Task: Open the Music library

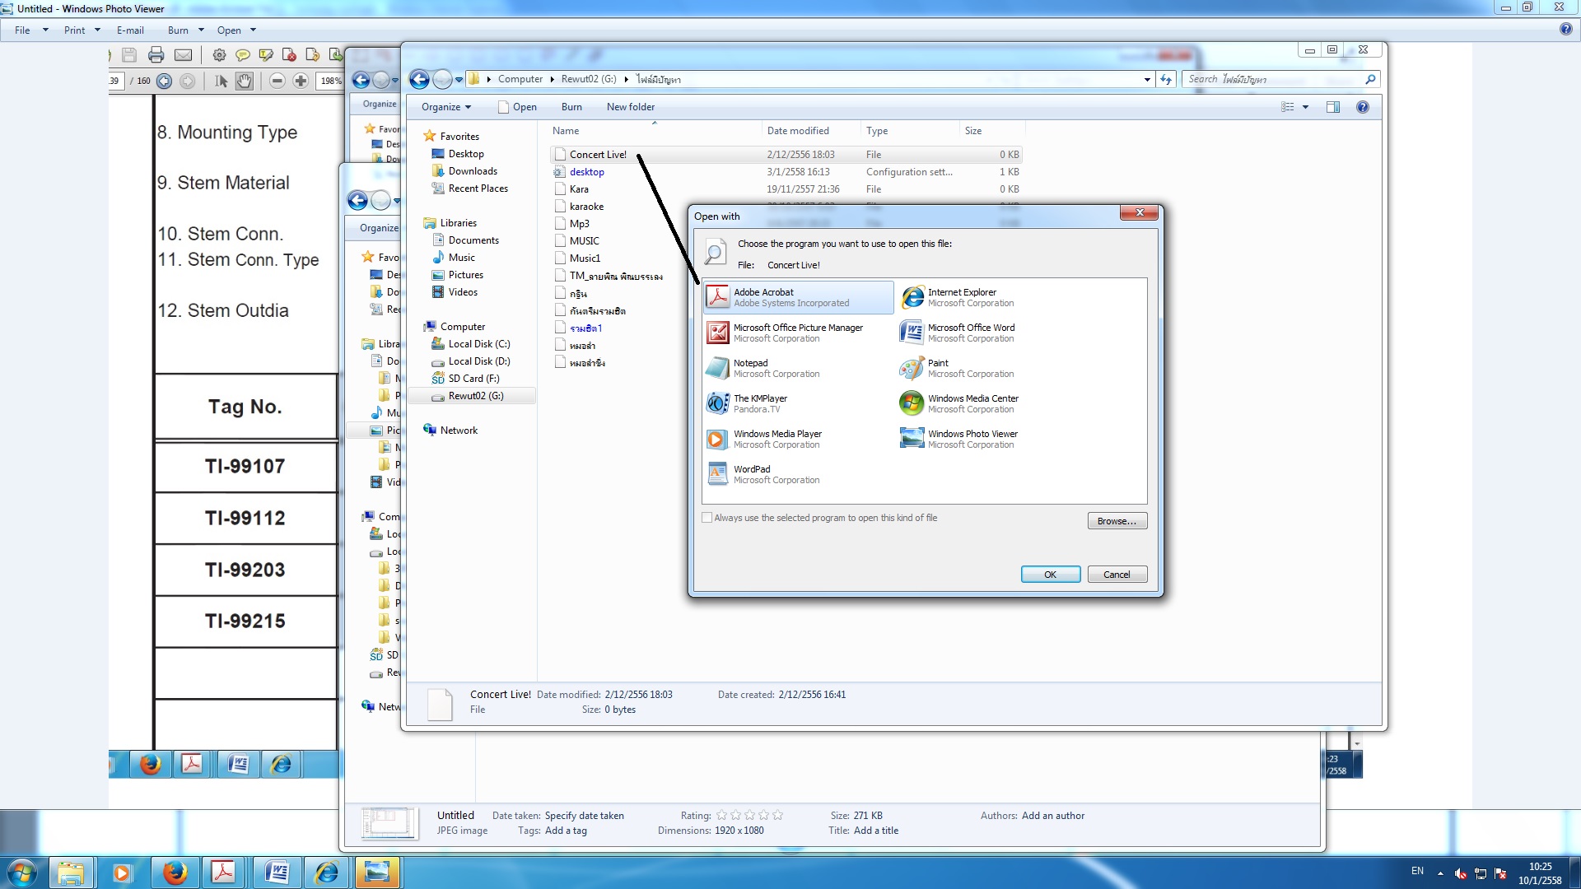Action: pyautogui.click(x=461, y=258)
